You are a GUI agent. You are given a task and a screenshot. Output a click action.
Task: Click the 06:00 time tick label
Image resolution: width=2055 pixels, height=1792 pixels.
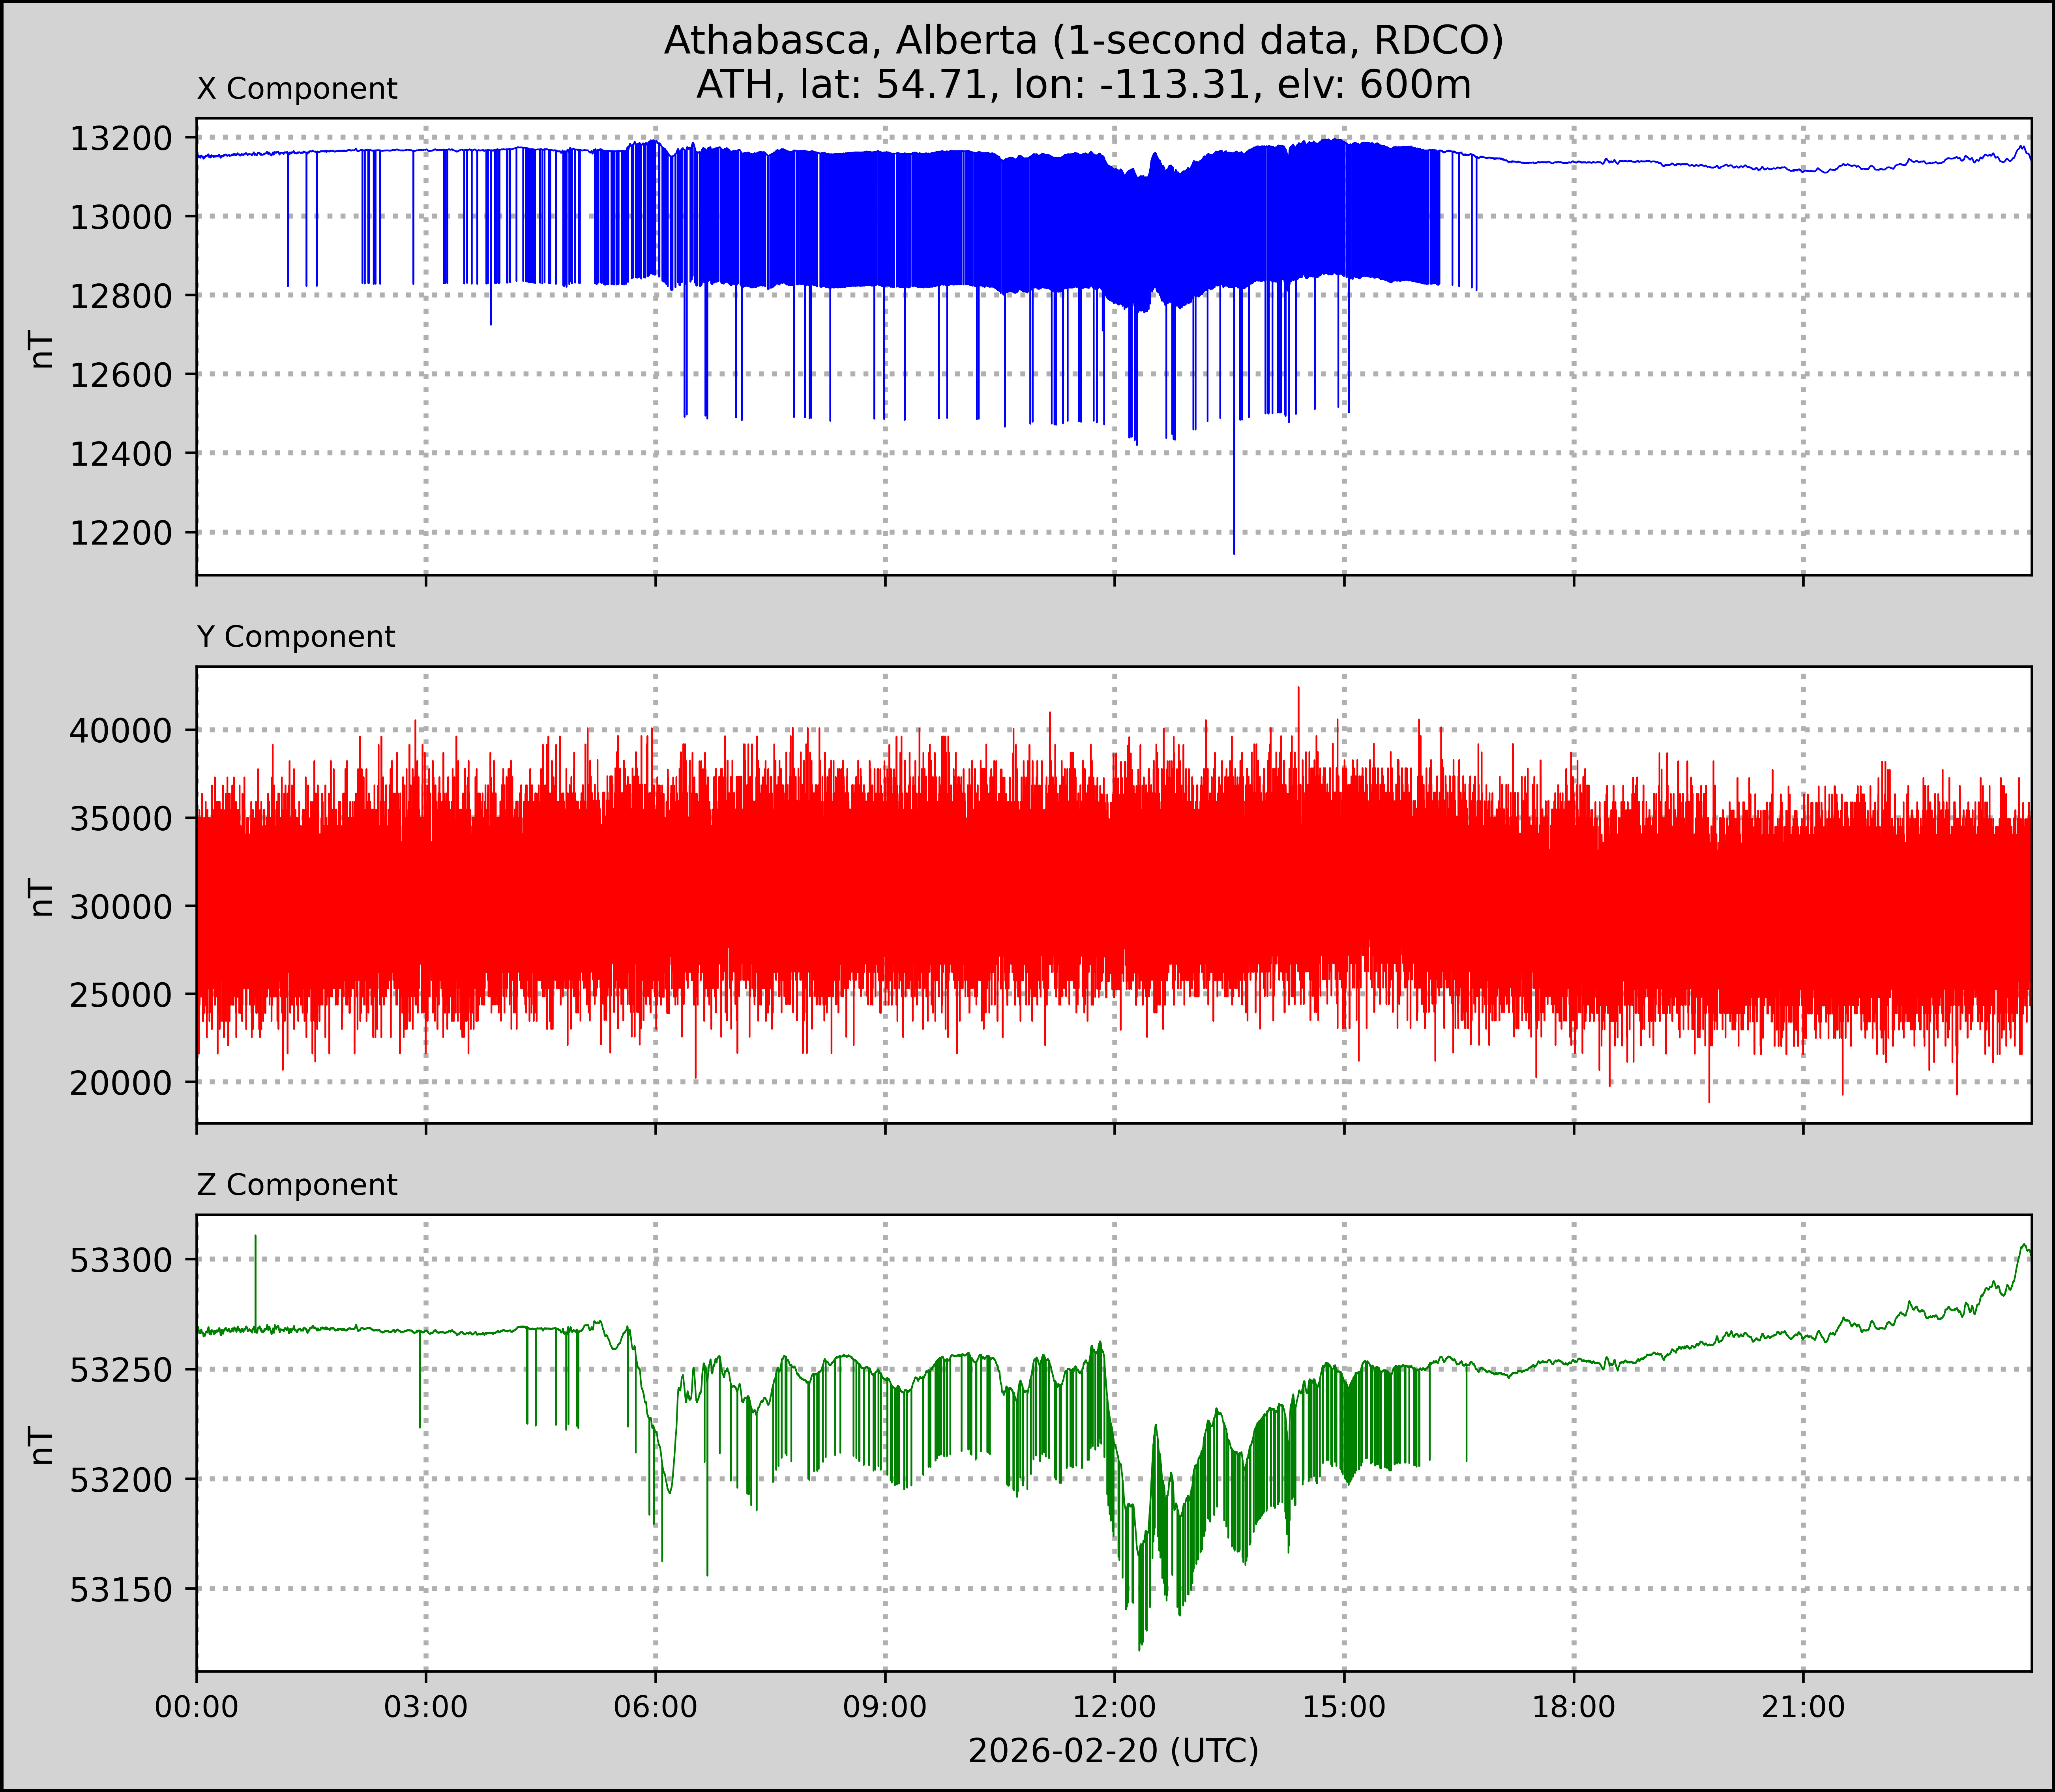coord(655,1706)
